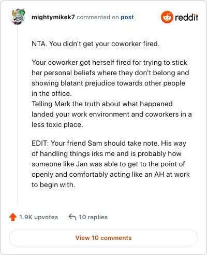Click the line "less toxic place."

click(57, 125)
